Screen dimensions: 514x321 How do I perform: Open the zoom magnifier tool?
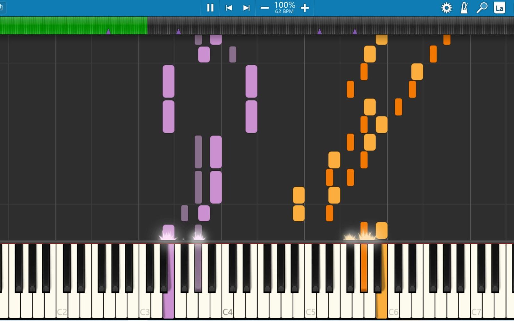click(482, 8)
